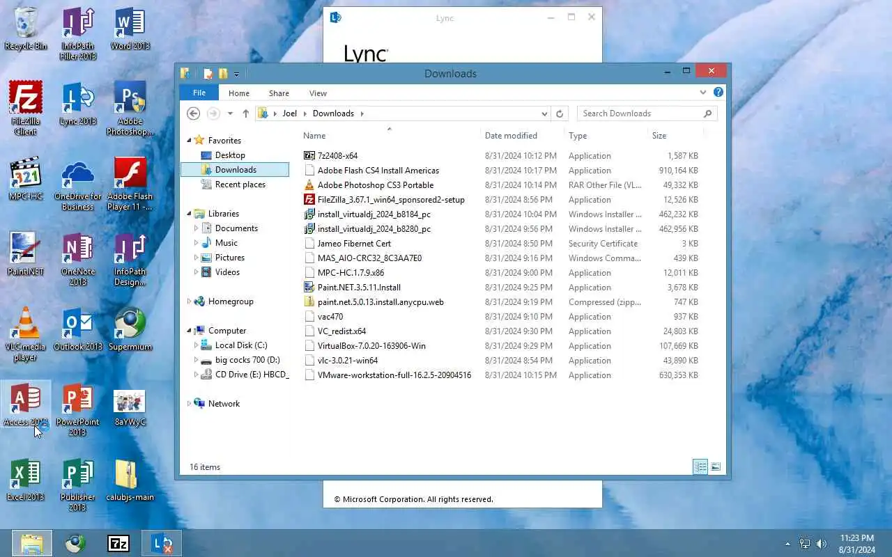
Task: Select FileZilla_3.67.1_win64_sponsored2-setup file
Action: tap(391, 200)
